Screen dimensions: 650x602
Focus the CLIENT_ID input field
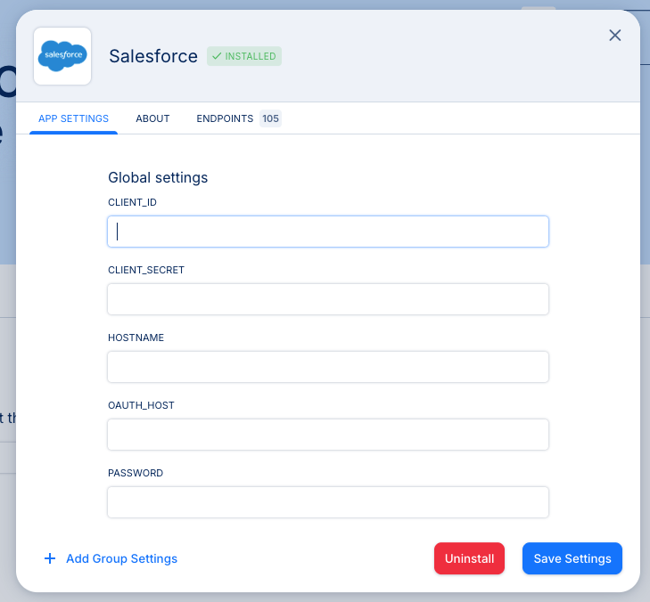(327, 232)
